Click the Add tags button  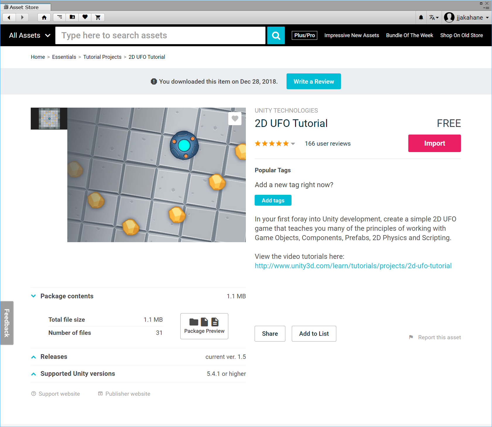click(x=273, y=200)
